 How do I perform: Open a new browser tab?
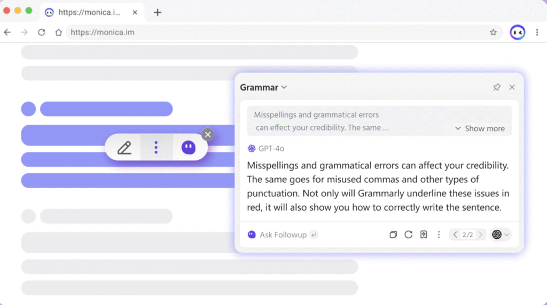click(x=158, y=13)
